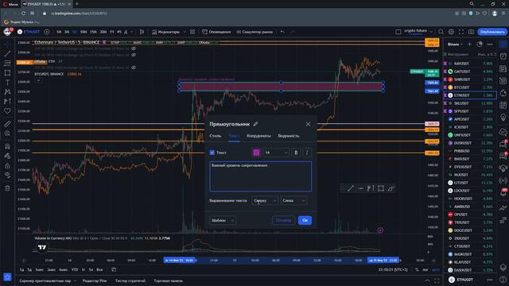Screen dimensions: 509x286
Task: Click the Отмена button in dialog
Action: [x=283, y=220]
